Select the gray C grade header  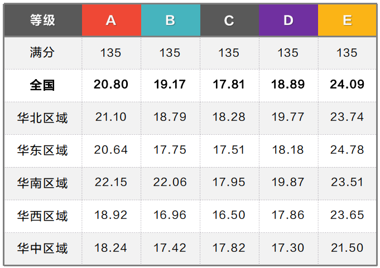[x=229, y=21]
